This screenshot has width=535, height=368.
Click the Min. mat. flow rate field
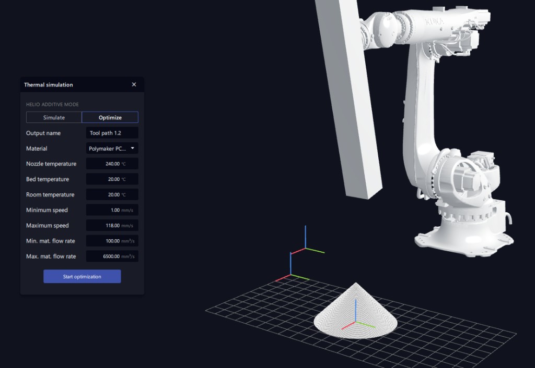tap(111, 240)
